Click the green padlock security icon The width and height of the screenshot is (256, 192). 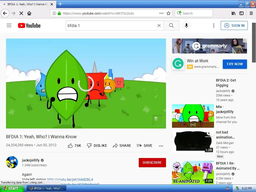pyautogui.click(x=59, y=13)
